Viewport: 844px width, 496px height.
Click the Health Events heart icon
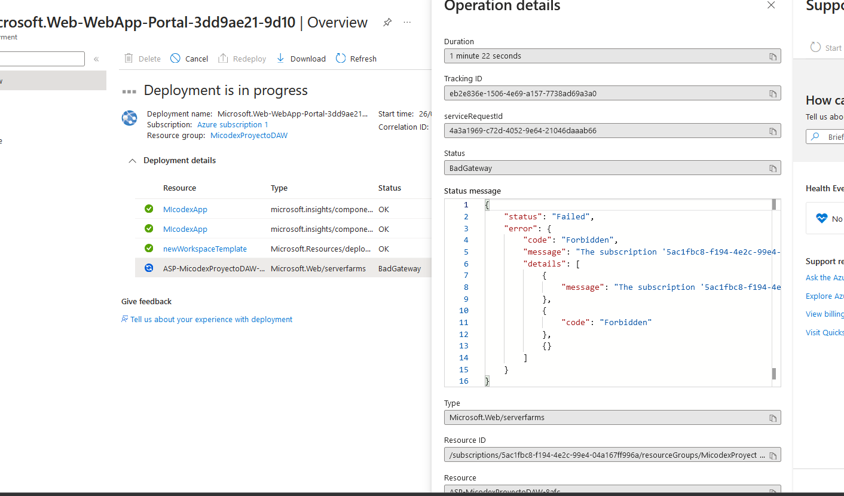(821, 219)
